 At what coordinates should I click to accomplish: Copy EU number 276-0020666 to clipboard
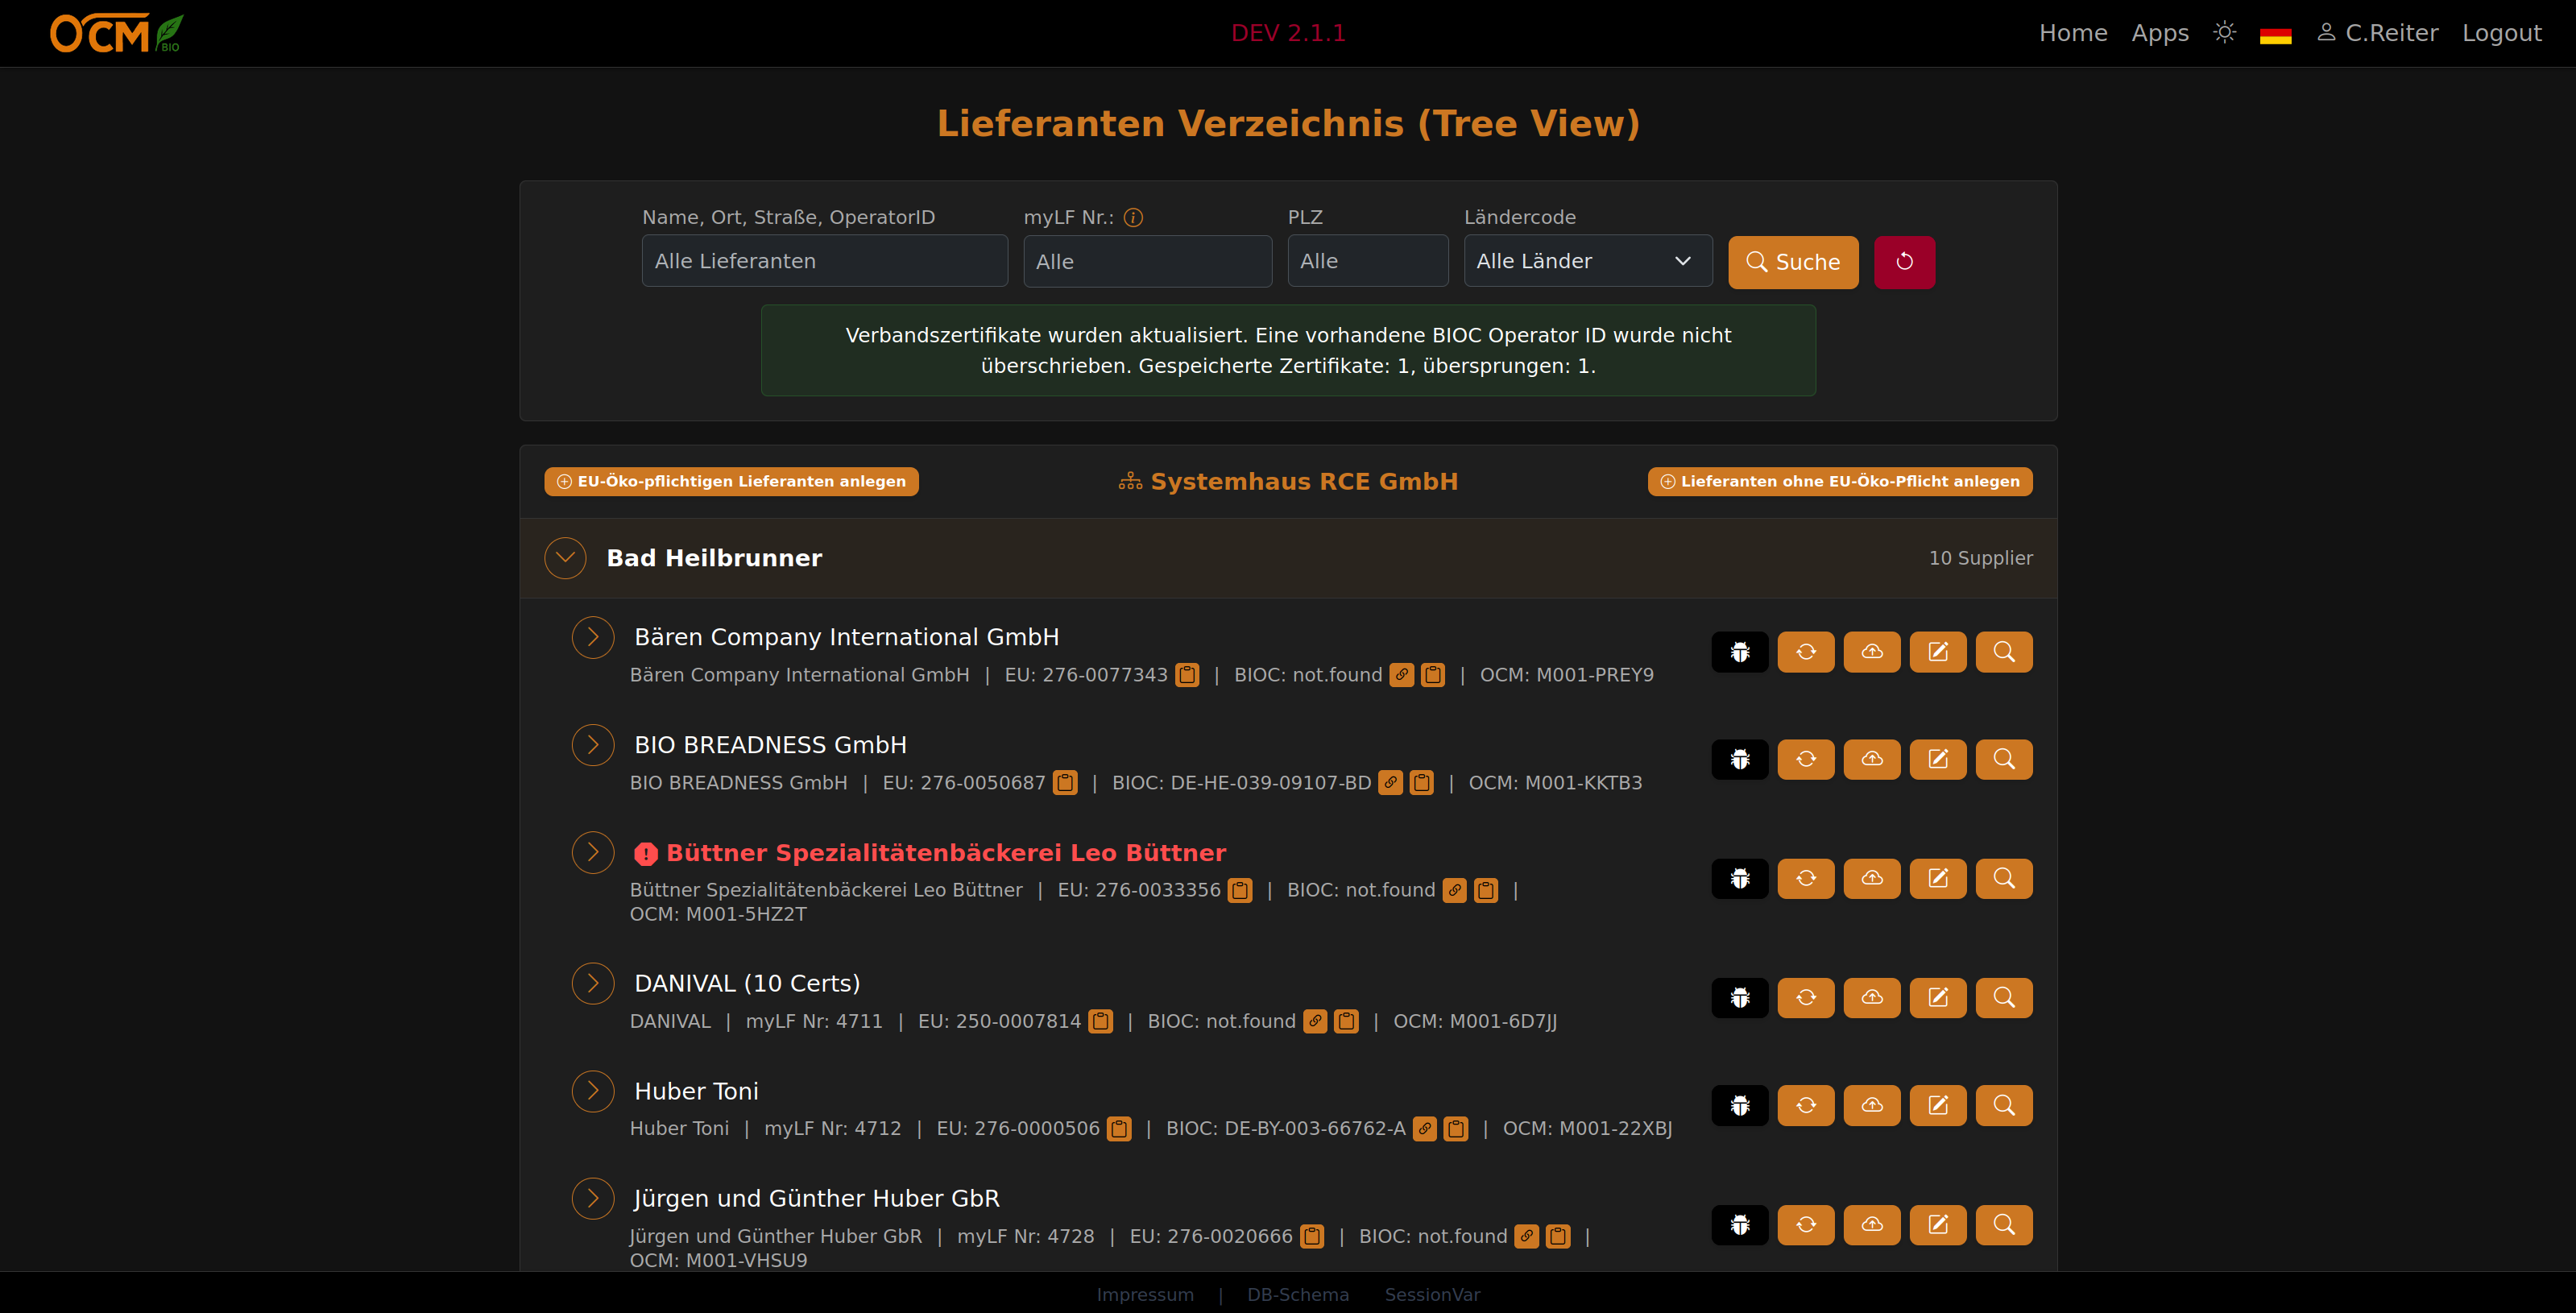pyautogui.click(x=1312, y=1237)
